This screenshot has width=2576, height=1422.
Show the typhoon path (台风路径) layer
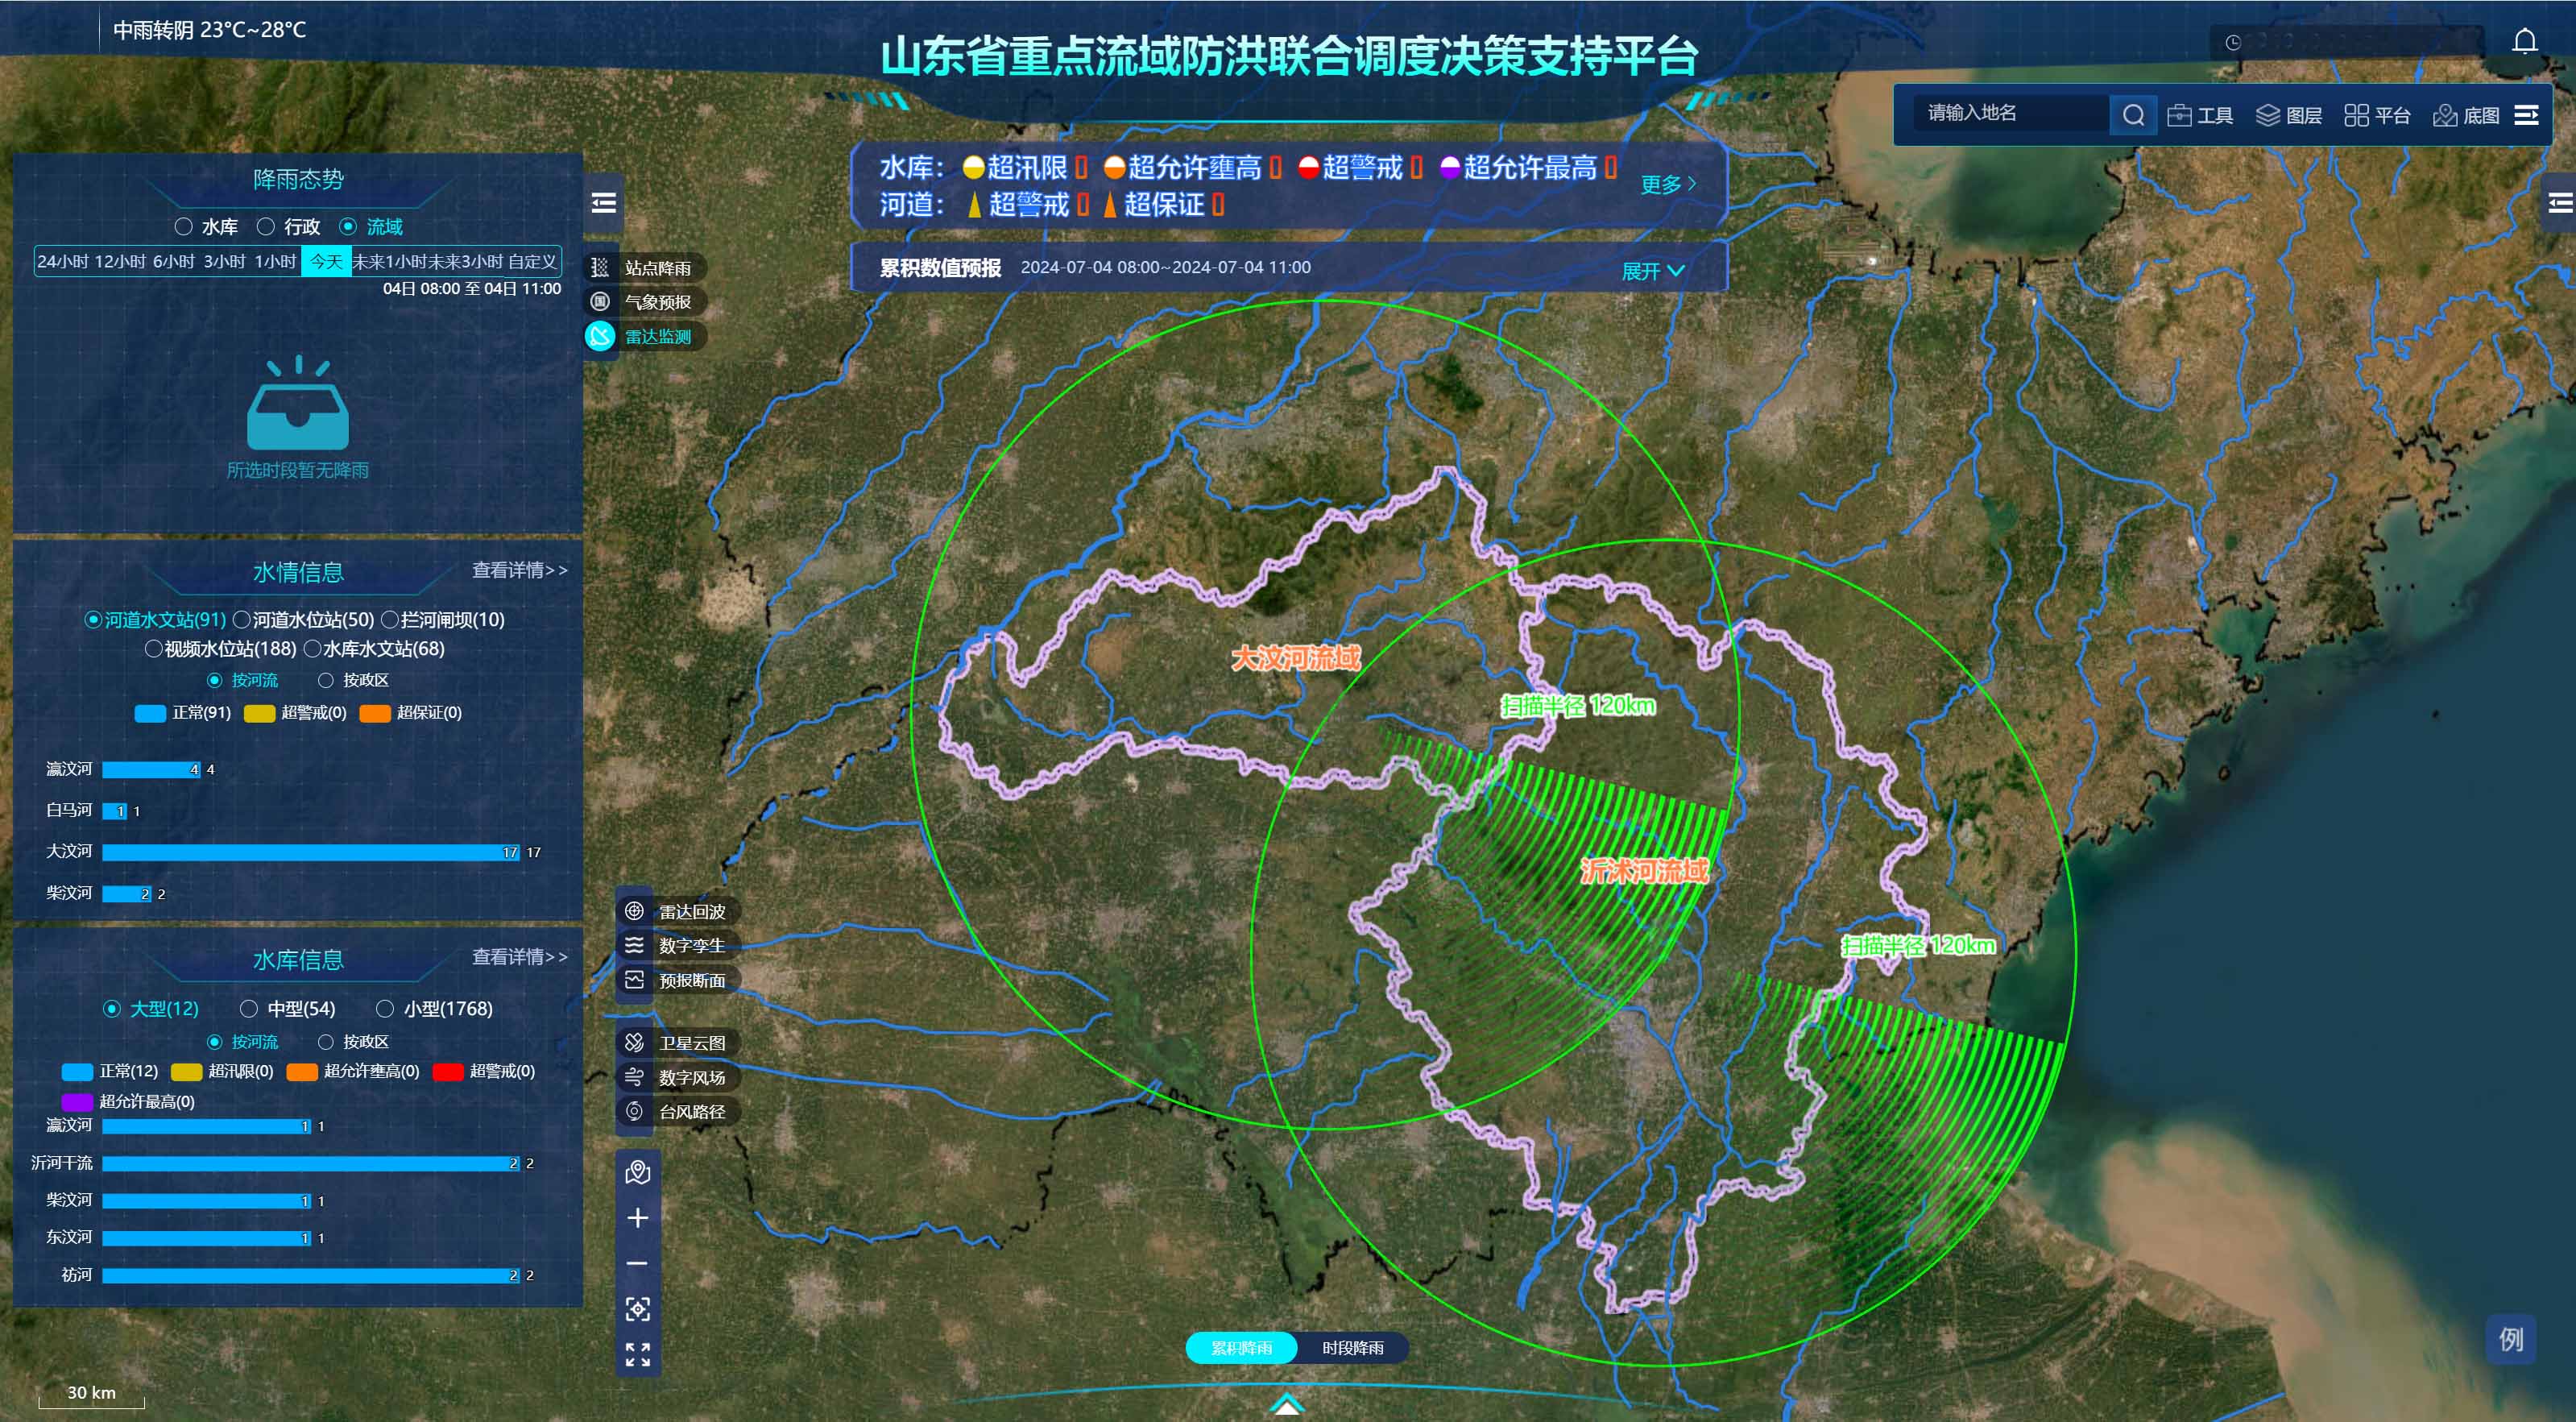coord(634,1111)
